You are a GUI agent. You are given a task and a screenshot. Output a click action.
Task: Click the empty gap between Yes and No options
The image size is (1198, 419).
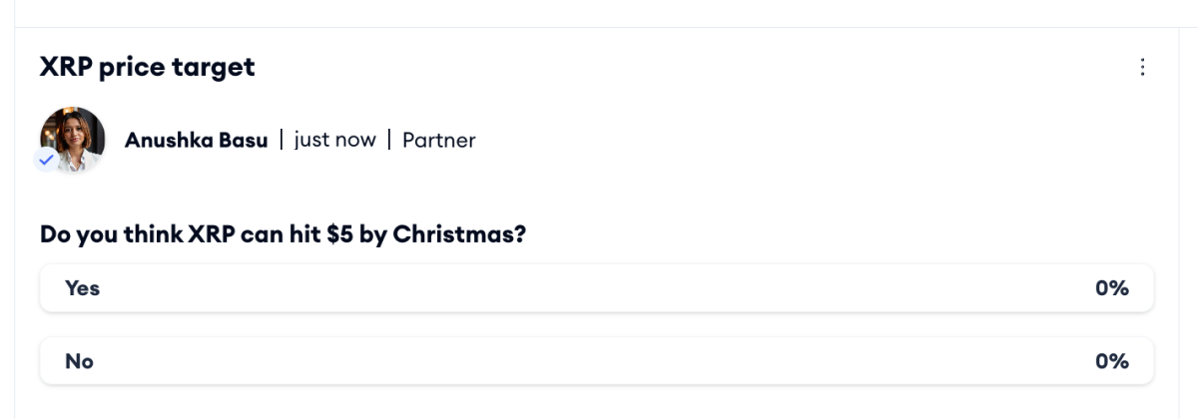pos(596,325)
